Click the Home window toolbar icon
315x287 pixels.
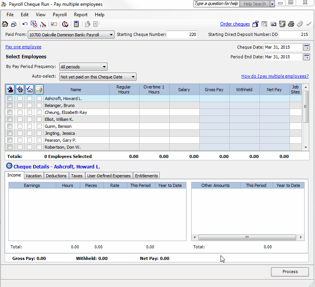click(x=5, y=24)
